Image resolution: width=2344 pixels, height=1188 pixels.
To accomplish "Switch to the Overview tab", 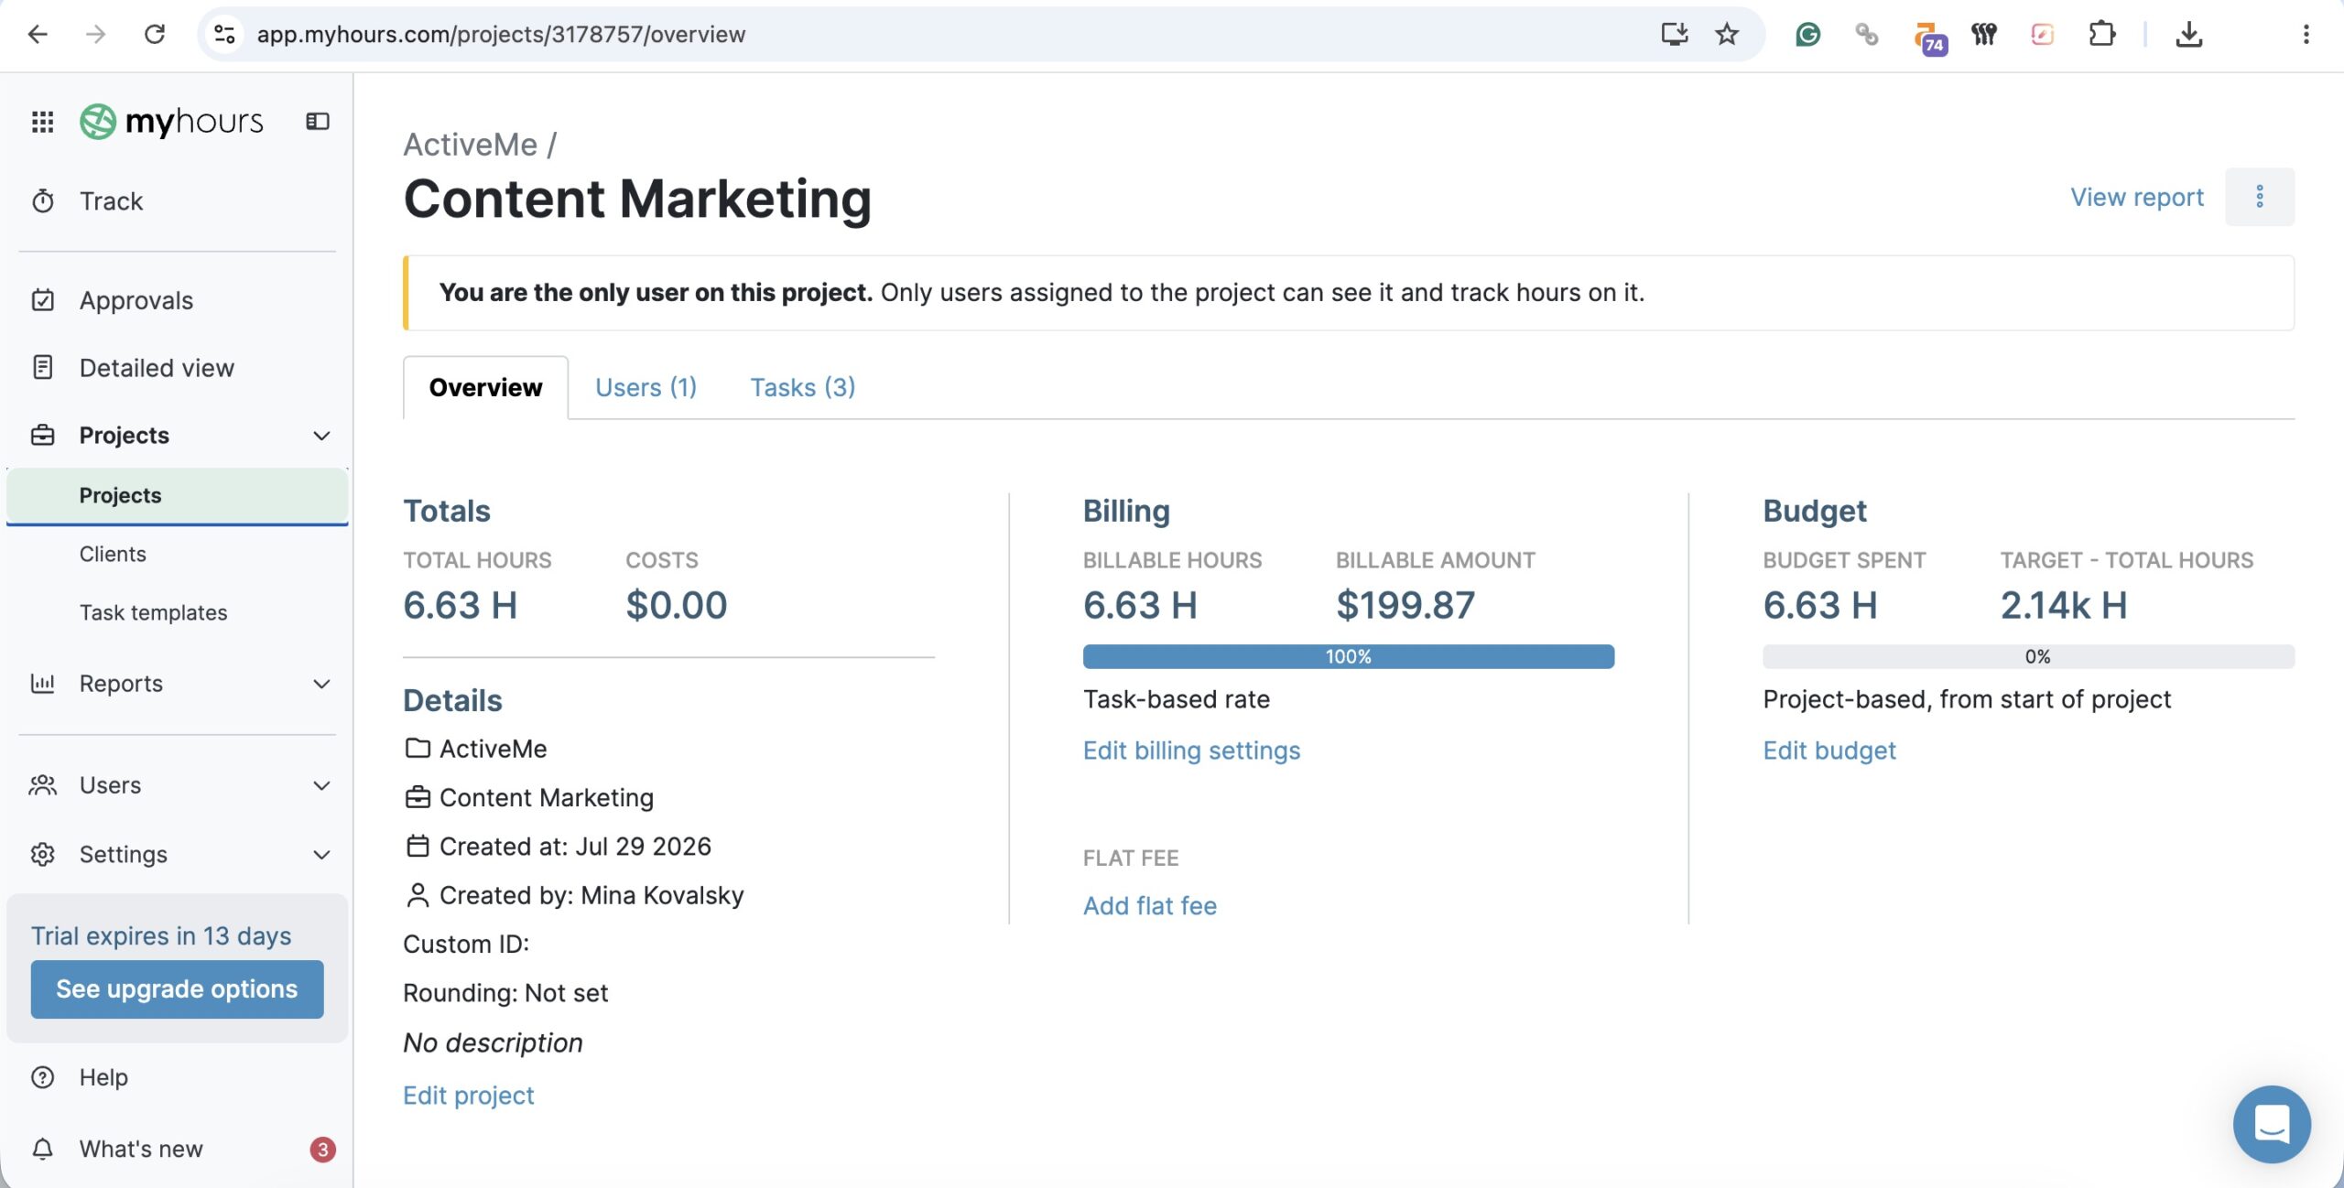I will (x=485, y=387).
